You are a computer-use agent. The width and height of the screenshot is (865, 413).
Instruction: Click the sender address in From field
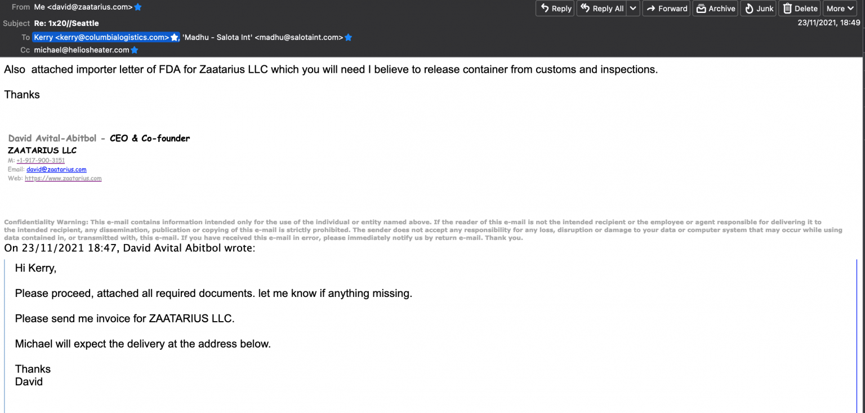tap(83, 7)
